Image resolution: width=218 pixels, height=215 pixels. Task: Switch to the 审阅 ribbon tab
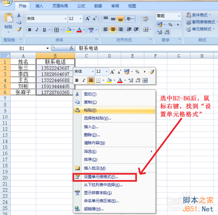(115, 6)
